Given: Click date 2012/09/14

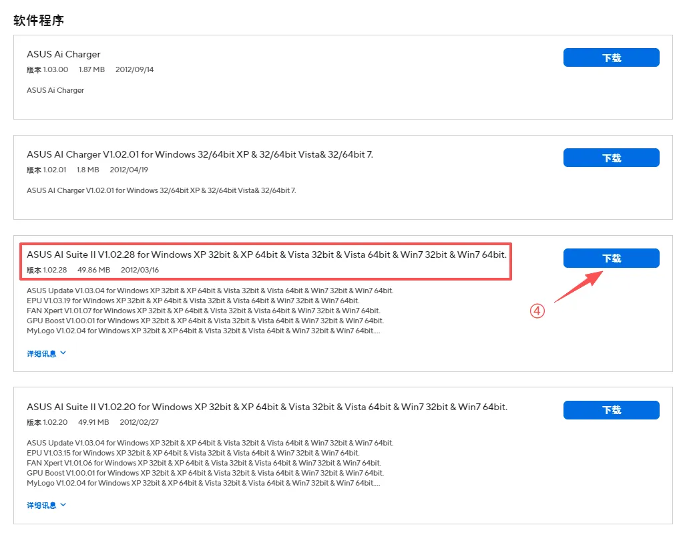Looking at the screenshot, I should tap(134, 69).
